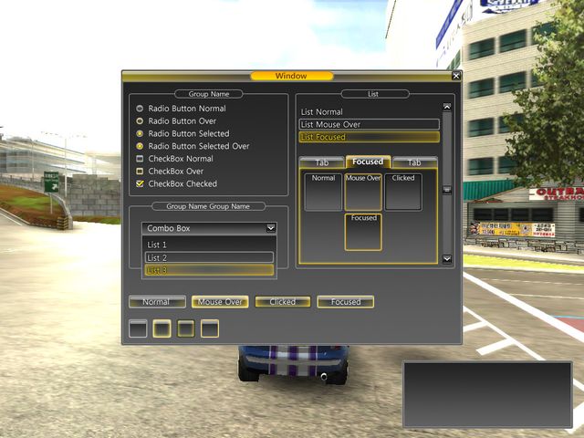Viewport: 584px width, 438px height.
Task: Choose List 1 from the combo list
Action: tap(208, 245)
